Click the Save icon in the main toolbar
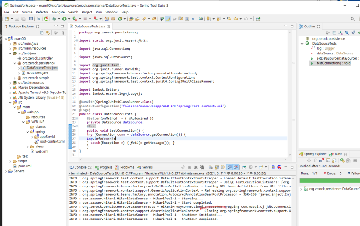The image size is (360, 226). pos(17,19)
